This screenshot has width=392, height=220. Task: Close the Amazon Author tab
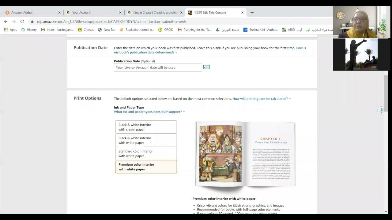tap(59, 13)
